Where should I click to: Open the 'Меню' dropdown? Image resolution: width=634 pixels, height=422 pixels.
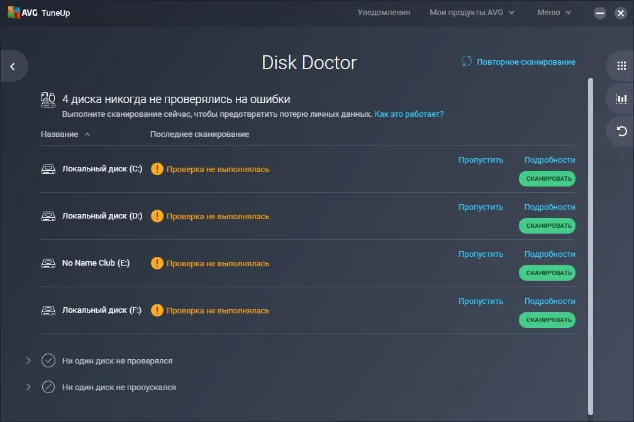point(554,13)
